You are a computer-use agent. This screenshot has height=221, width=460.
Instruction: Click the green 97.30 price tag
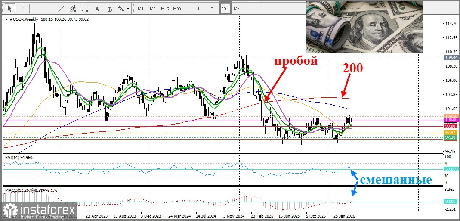(451, 137)
